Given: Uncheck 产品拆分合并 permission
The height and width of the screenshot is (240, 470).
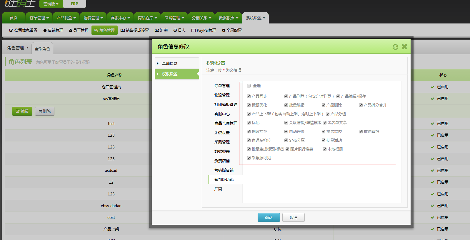Looking at the screenshot, I should pos(361,105).
